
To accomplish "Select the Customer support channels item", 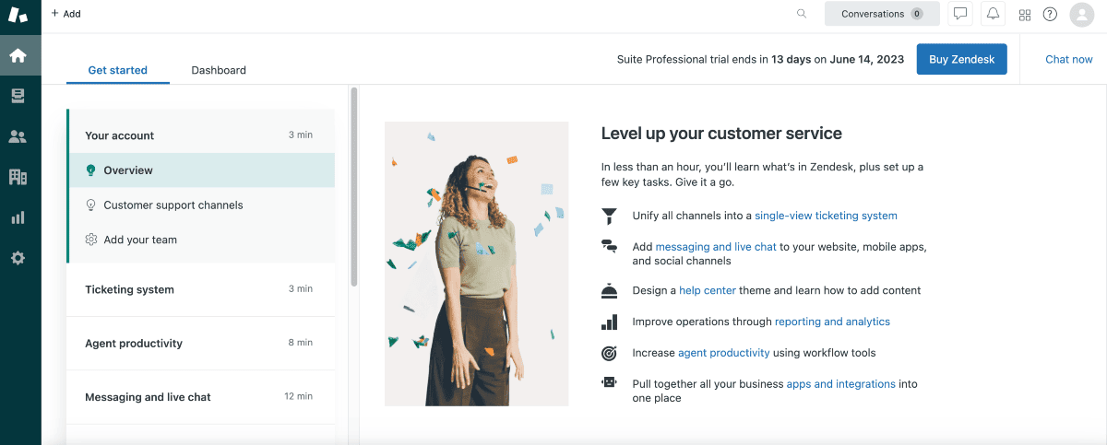I will pyautogui.click(x=173, y=205).
